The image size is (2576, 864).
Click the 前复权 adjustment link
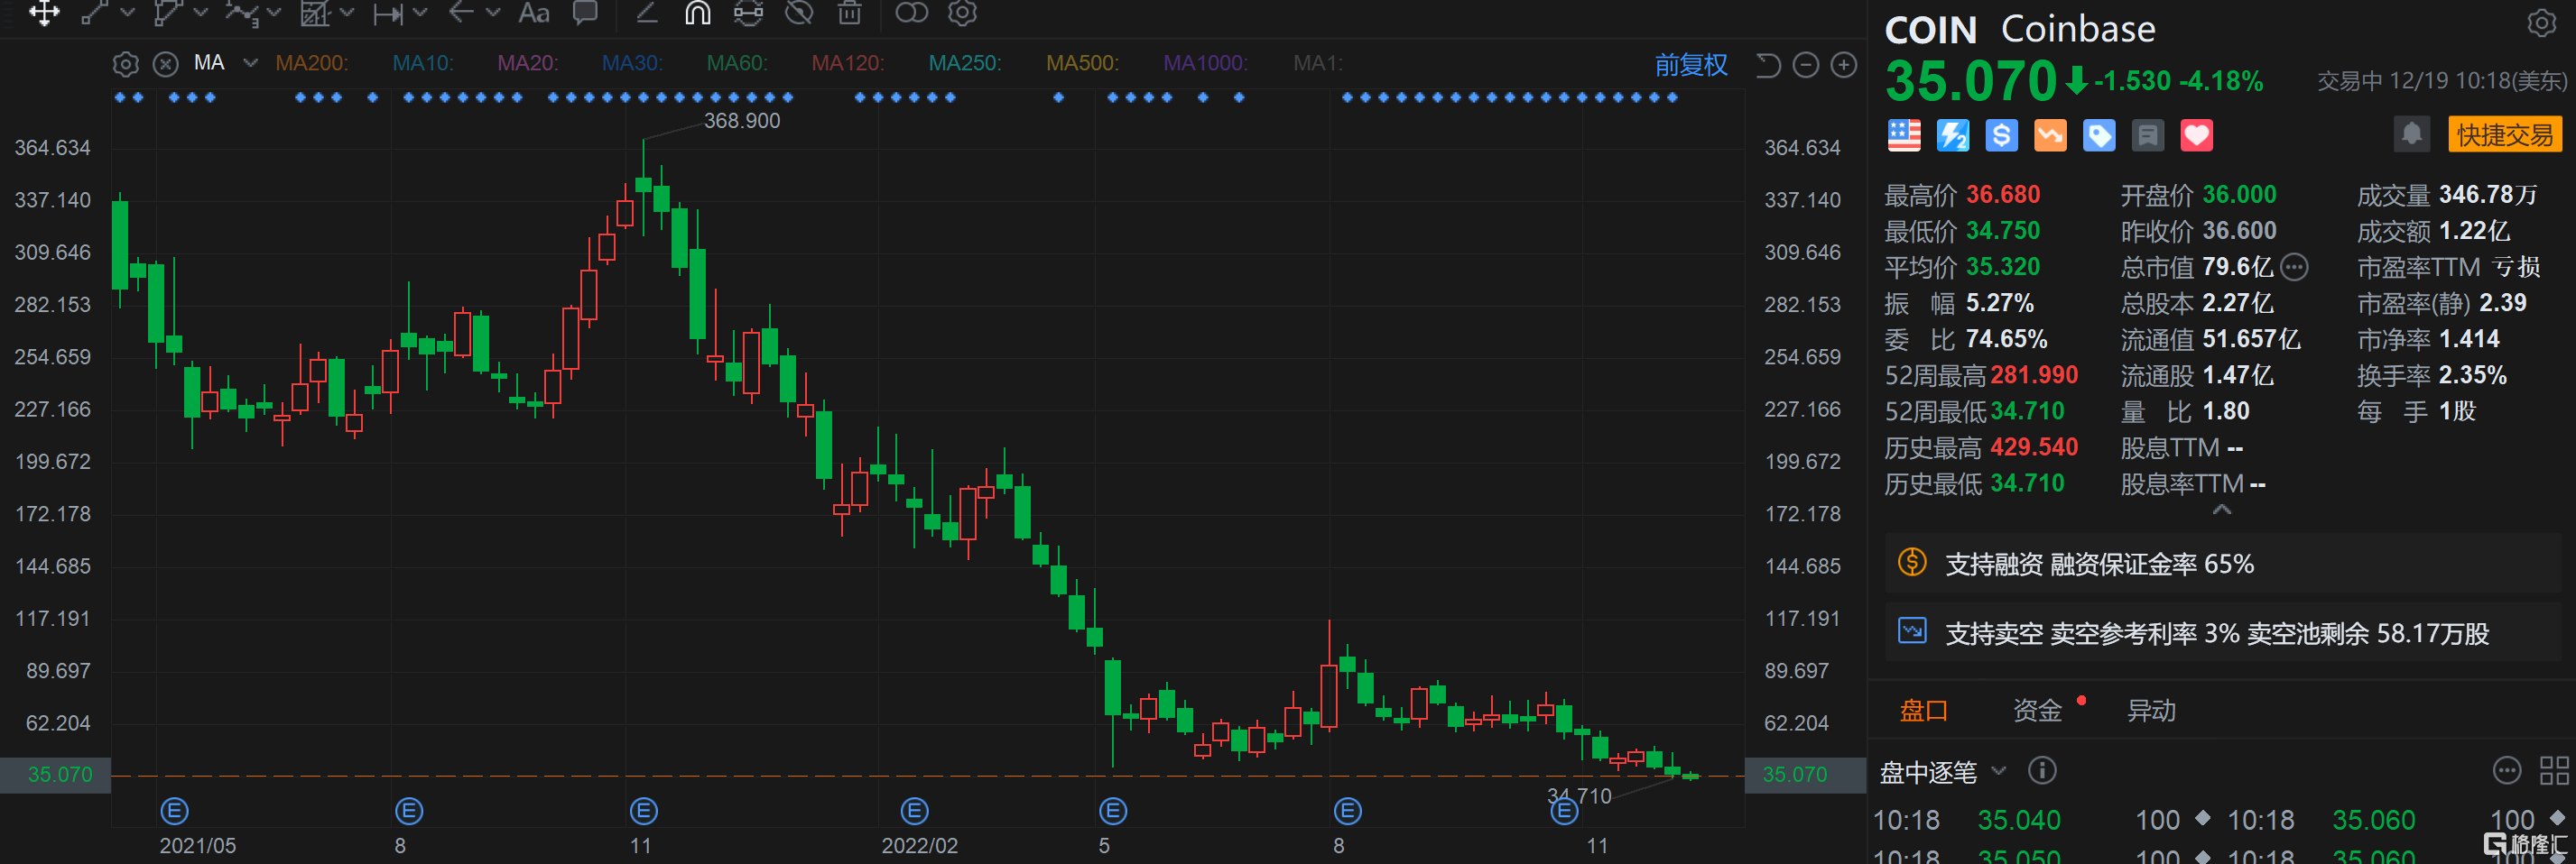tap(1692, 63)
